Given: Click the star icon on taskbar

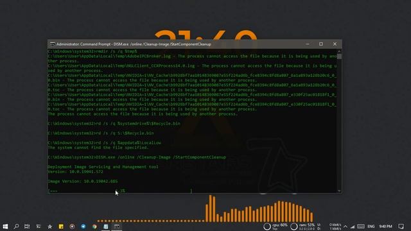Looking at the screenshot, I should tap(50, 227).
